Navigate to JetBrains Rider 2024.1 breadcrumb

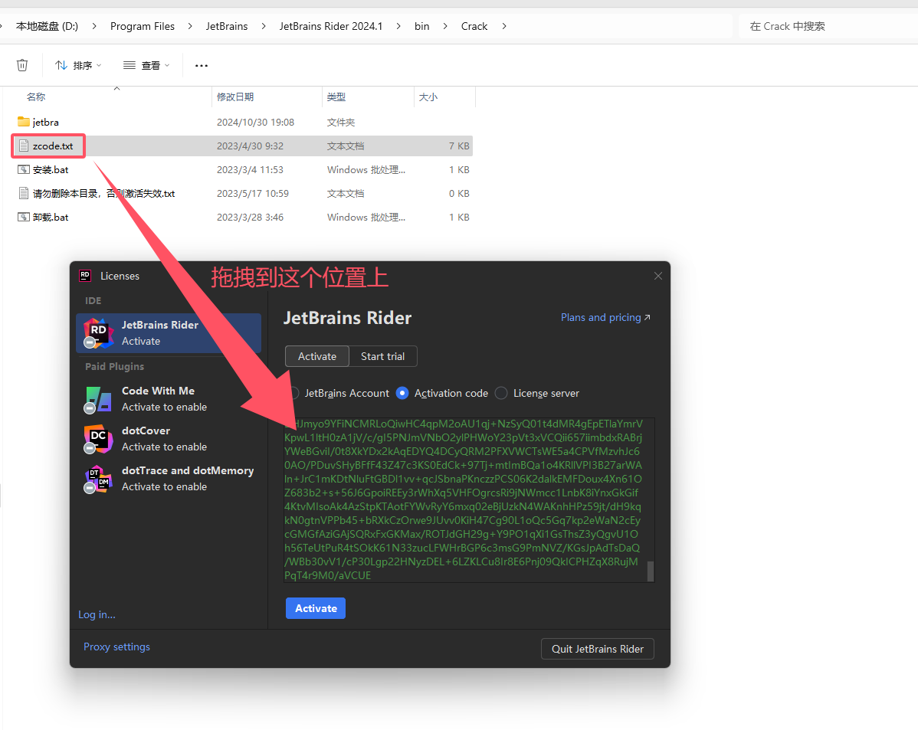(331, 26)
